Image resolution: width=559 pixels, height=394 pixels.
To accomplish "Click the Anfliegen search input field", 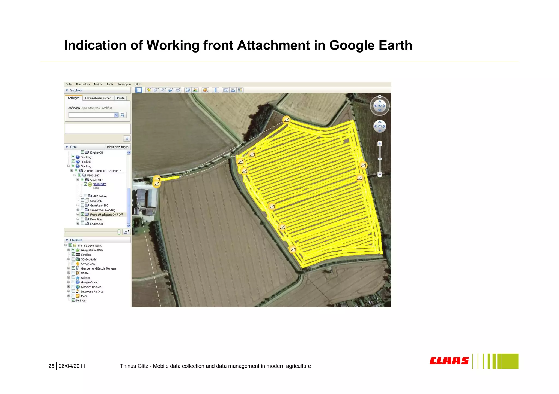I will point(91,115).
